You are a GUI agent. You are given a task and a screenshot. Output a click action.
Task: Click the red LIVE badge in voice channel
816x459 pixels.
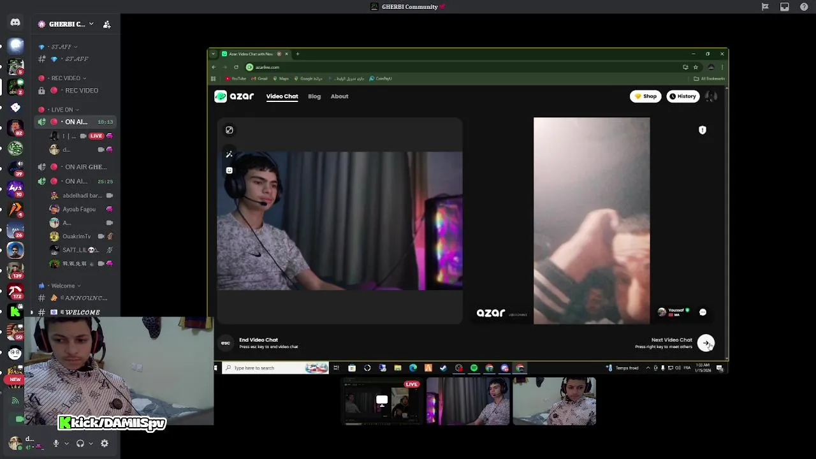tap(96, 136)
